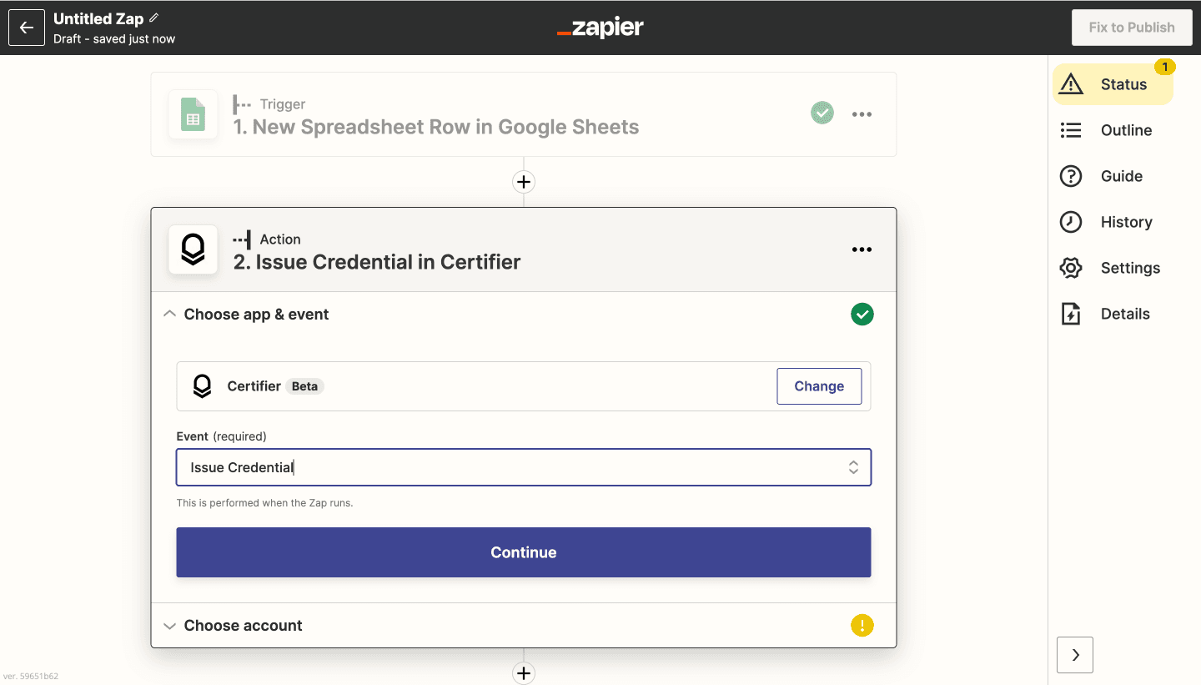Viewport: 1201px width, 685px height.
Task: Click the Settings gear icon
Action: point(1071,268)
